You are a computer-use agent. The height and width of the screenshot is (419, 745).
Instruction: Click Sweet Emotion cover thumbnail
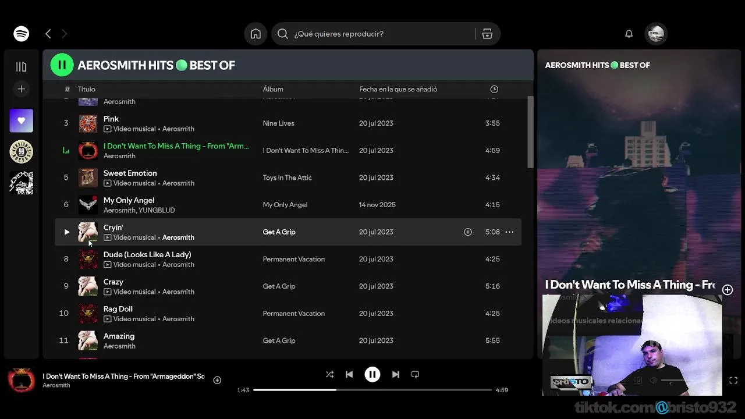coord(88,177)
